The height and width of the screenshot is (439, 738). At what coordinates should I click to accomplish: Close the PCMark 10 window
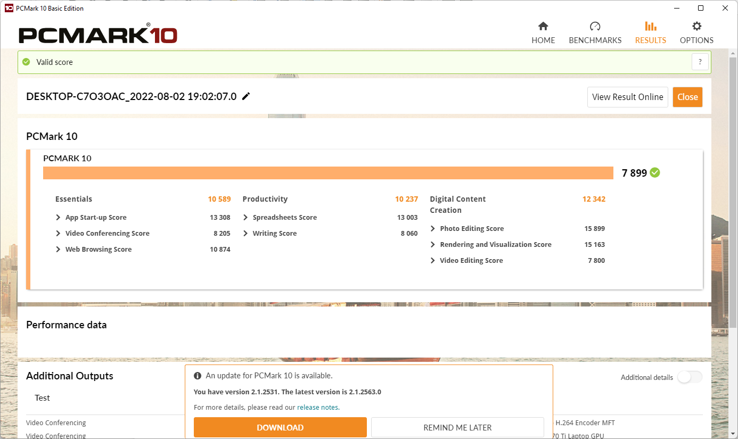(x=725, y=8)
